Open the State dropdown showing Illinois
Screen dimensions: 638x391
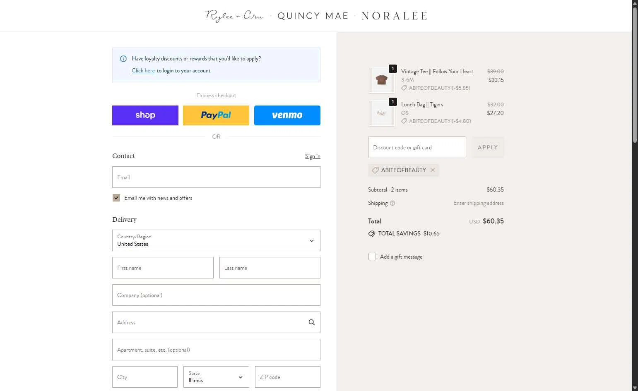tap(216, 377)
